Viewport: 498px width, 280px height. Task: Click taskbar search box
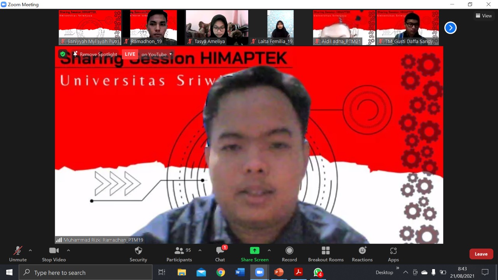coord(86,273)
